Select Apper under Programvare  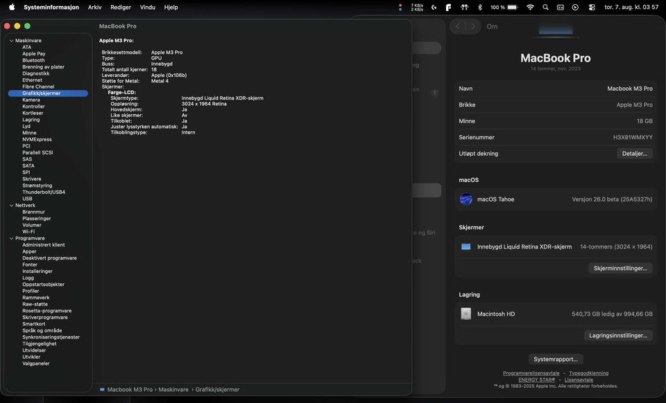(29, 252)
